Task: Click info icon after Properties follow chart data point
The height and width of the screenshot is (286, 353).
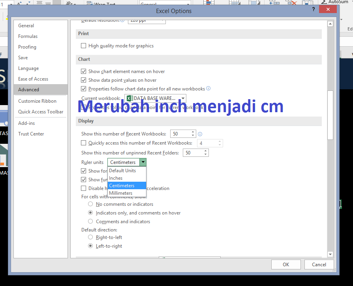Action: pyautogui.click(x=208, y=88)
